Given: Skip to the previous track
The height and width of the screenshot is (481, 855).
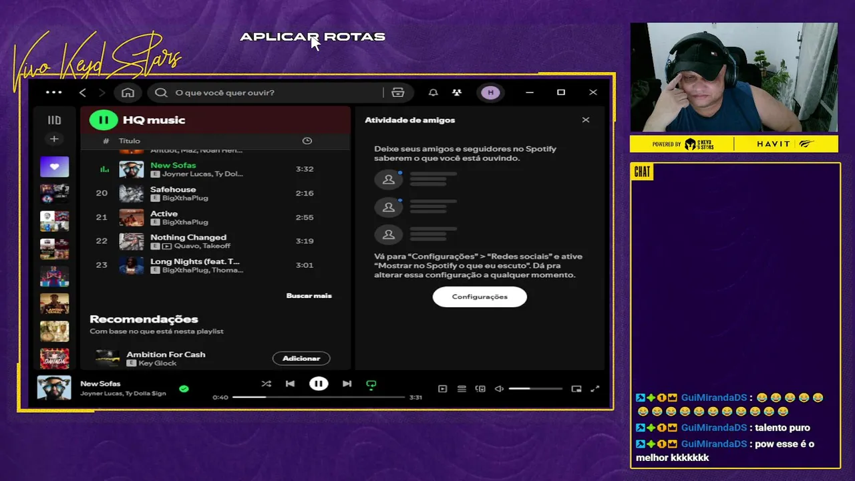Looking at the screenshot, I should (x=290, y=383).
